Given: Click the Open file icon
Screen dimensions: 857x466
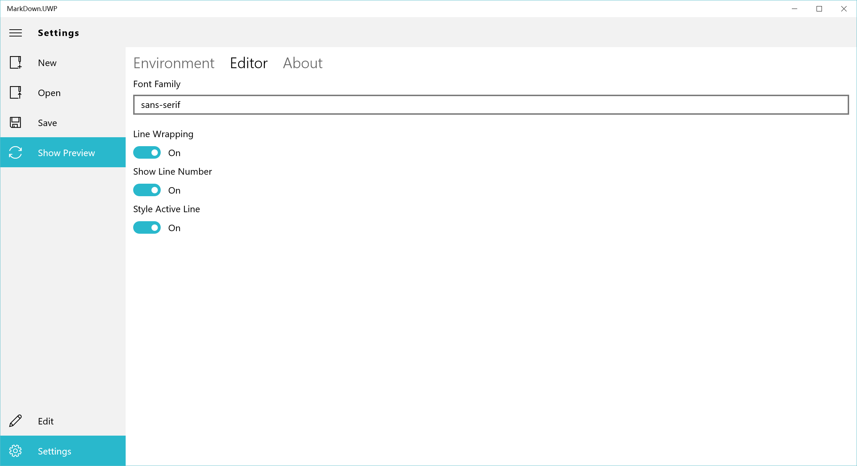Looking at the screenshot, I should click(15, 93).
